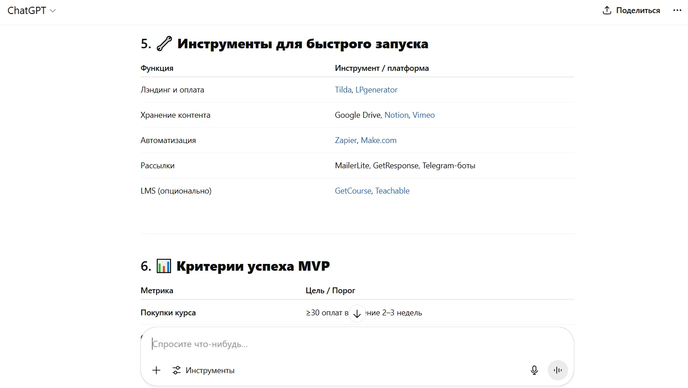
Task: Select the LMS (опционально) cell
Action: pos(176,191)
